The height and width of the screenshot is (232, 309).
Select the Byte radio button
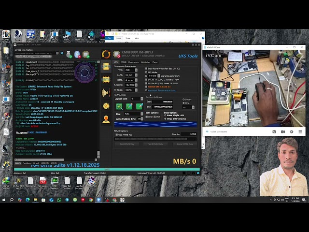183,103
